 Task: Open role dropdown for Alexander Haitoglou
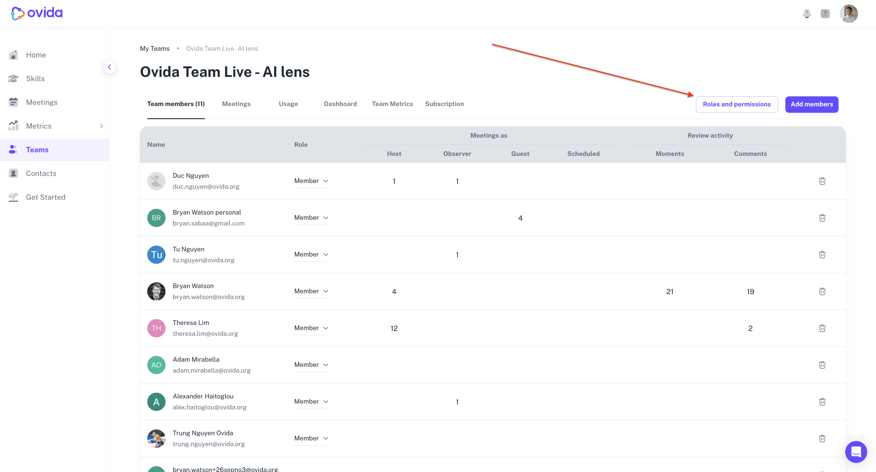[312, 402]
